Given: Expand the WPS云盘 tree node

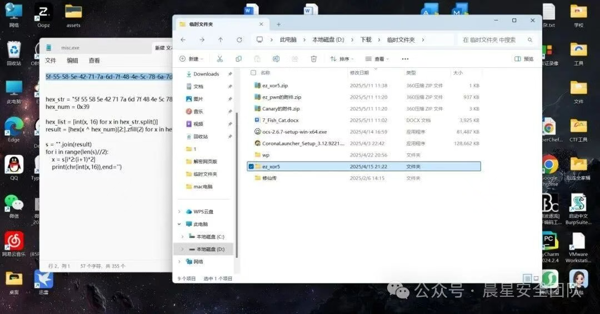Looking at the screenshot, I should pyautogui.click(x=179, y=212).
